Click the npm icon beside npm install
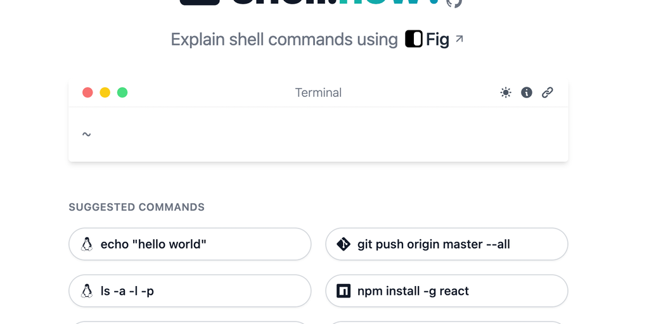Screen dimensions: 649x324 [x=344, y=291]
